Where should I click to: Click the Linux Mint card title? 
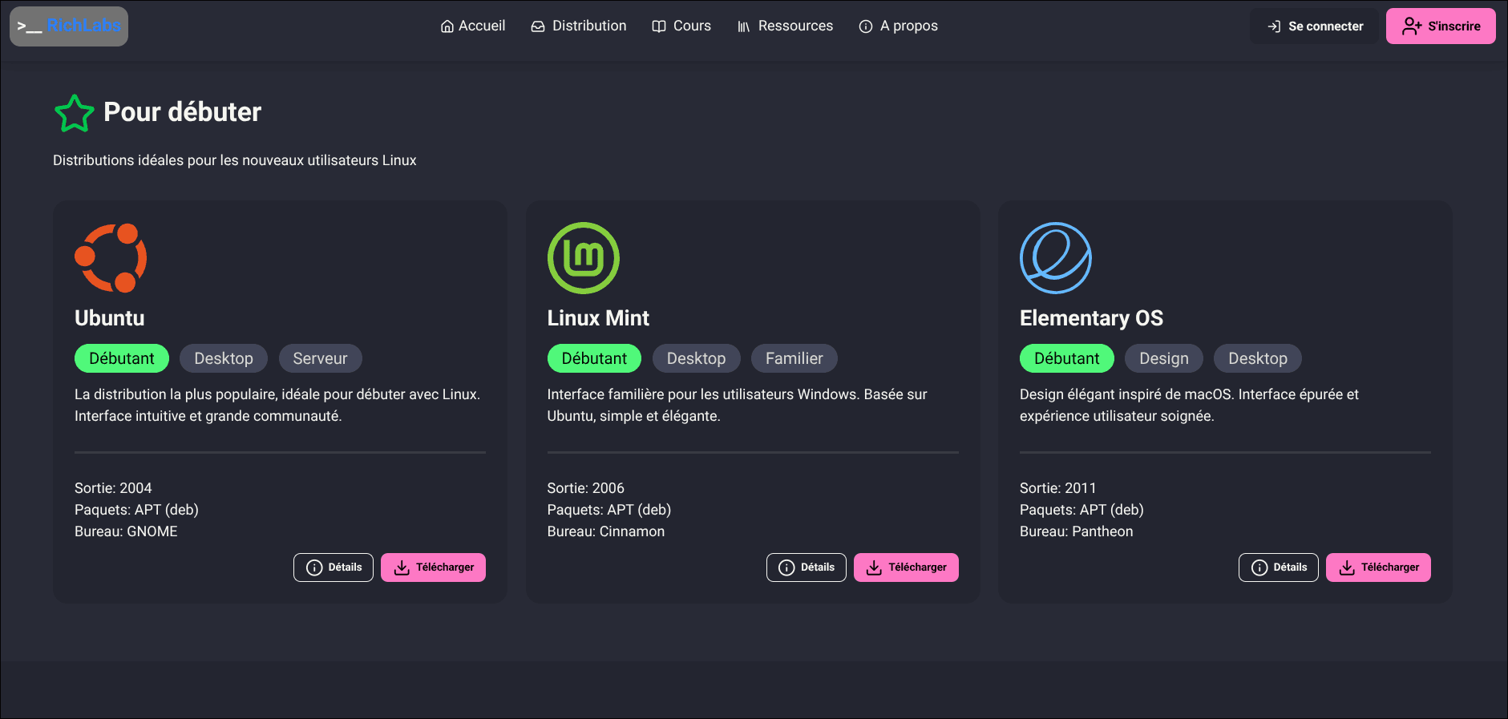[x=598, y=318]
